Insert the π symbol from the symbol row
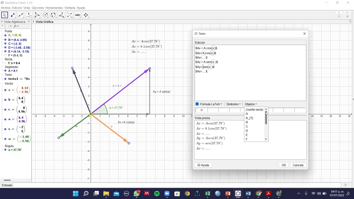This screenshot has height=199, width=354. pos(202,110)
